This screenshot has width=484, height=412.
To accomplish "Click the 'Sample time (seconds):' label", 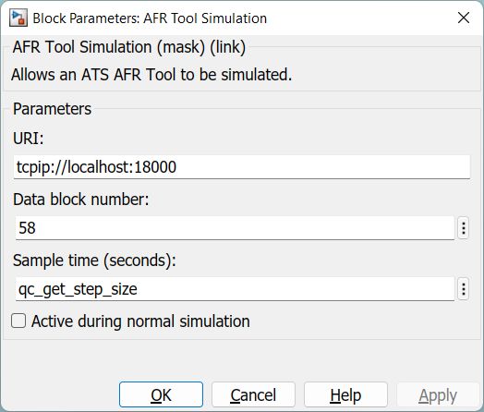I will click(x=94, y=261).
